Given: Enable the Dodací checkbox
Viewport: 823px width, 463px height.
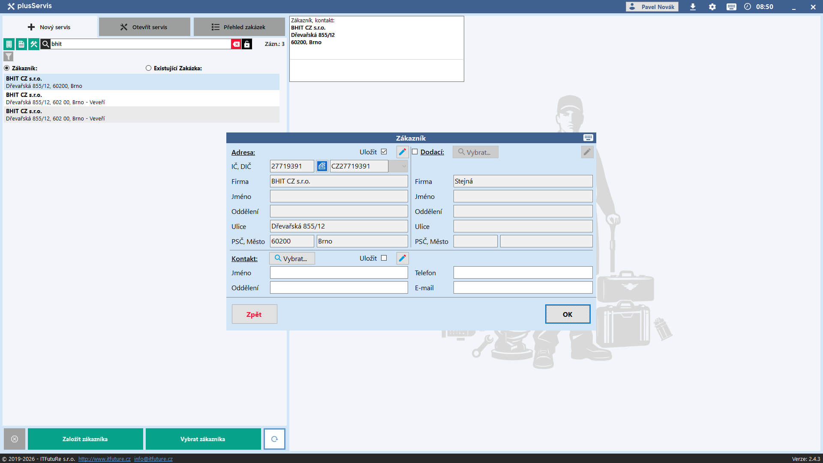Looking at the screenshot, I should tap(415, 152).
